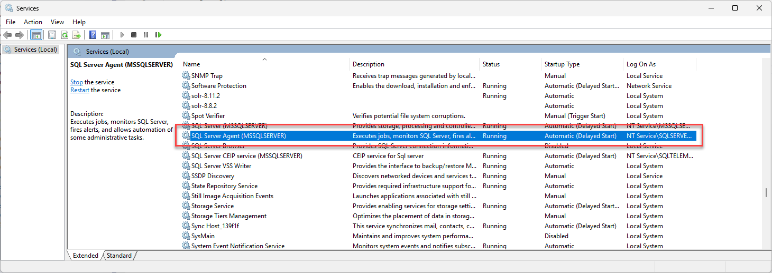
Task: Click the gear icon beside solr-8.8.2
Action: click(186, 106)
